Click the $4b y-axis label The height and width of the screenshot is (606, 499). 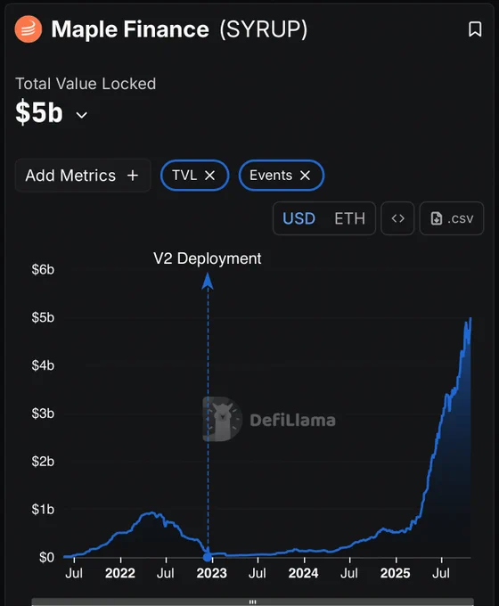click(x=43, y=365)
